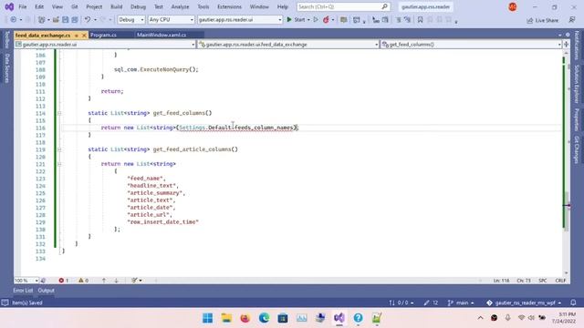This screenshot has height=328, width=584.
Task: Open the project navigation dropdown gautier.app.rss.reader.ui
Action: [x=105, y=45]
